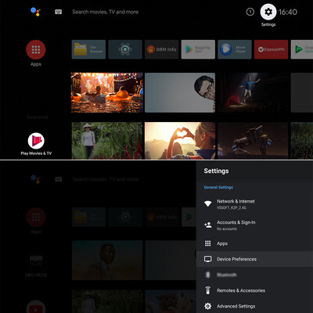Open the Play Movies & TV channel icon

pos(36,141)
